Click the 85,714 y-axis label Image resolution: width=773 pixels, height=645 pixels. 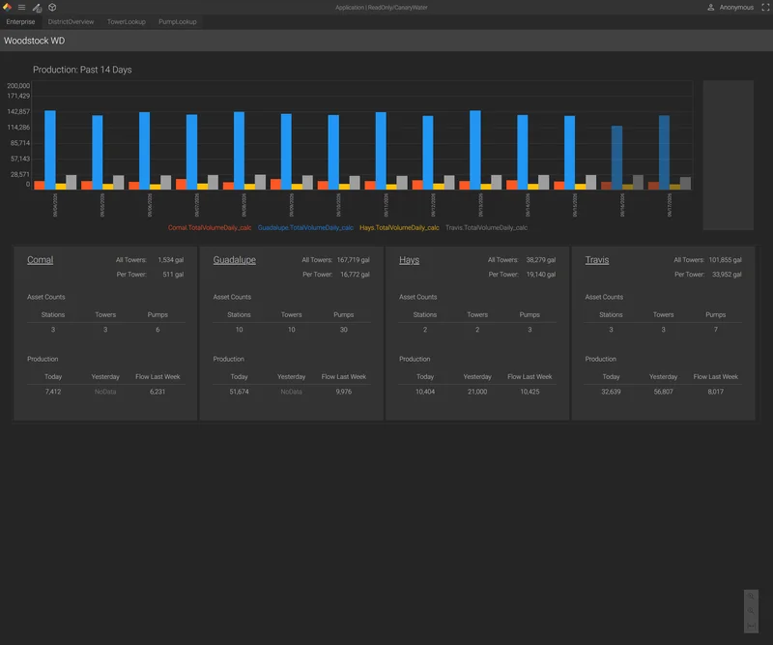pos(20,143)
